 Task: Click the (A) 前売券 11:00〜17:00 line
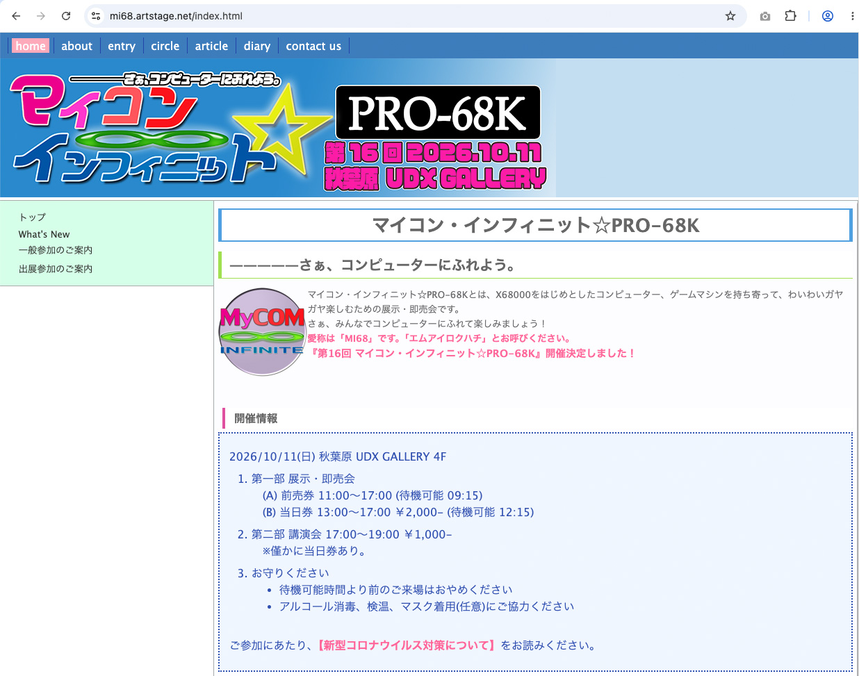373,495
